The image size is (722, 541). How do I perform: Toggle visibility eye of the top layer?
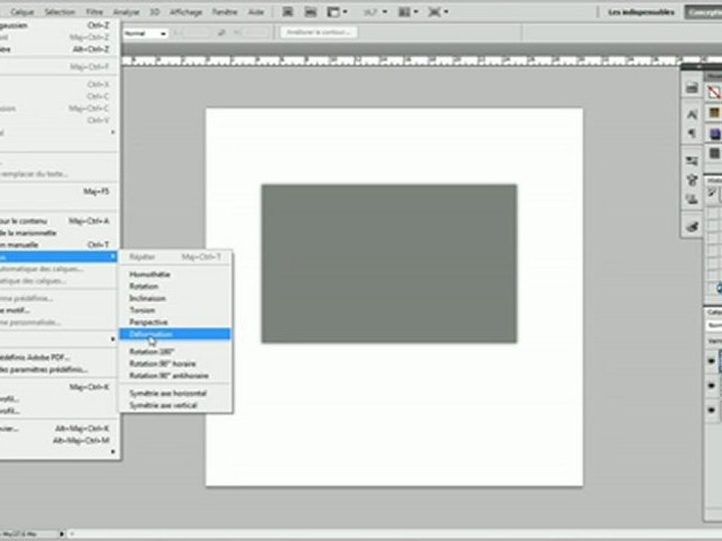click(712, 361)
